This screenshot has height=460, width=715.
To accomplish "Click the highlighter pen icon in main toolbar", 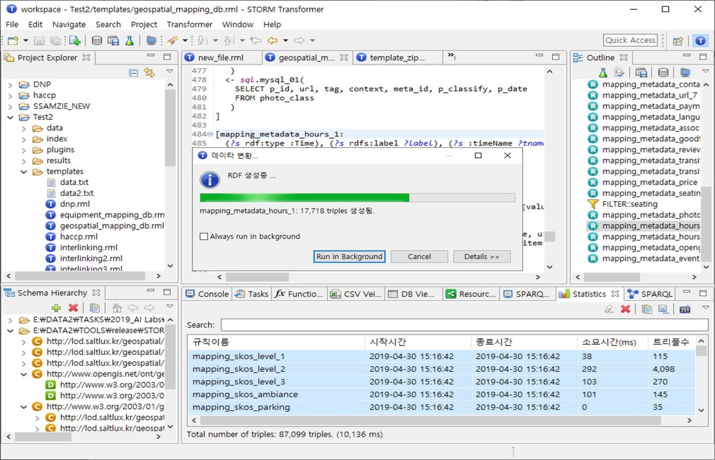I will click(172, 41).
